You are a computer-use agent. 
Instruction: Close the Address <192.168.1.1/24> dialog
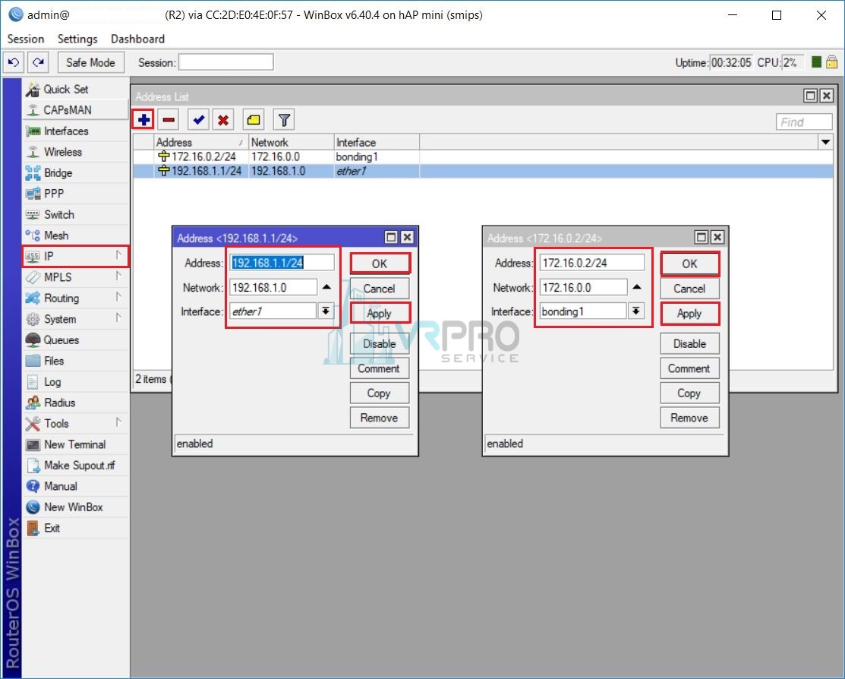[408, 237]
